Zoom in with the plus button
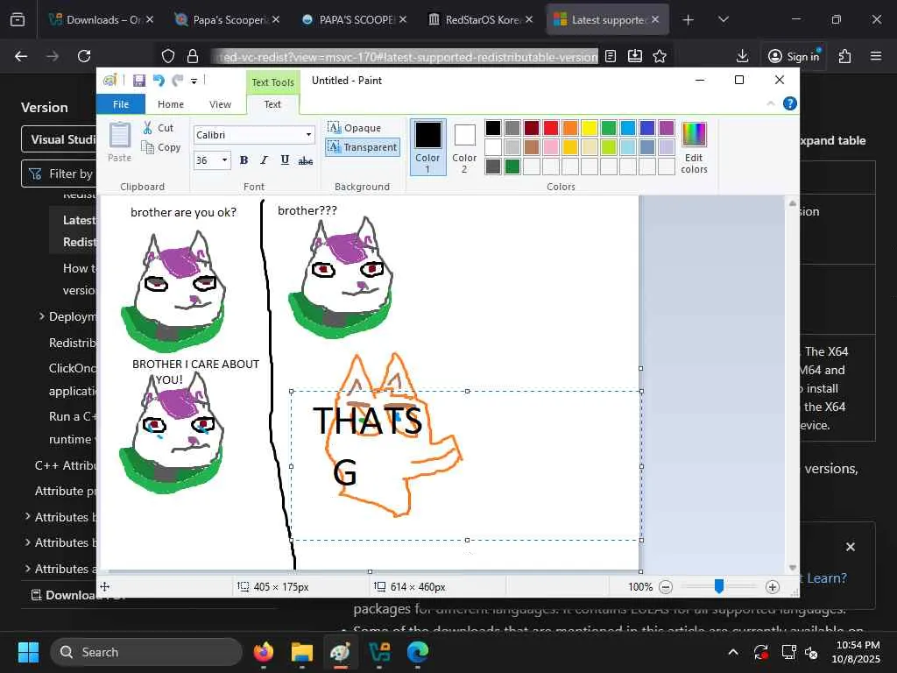 (x=773, y=586)
